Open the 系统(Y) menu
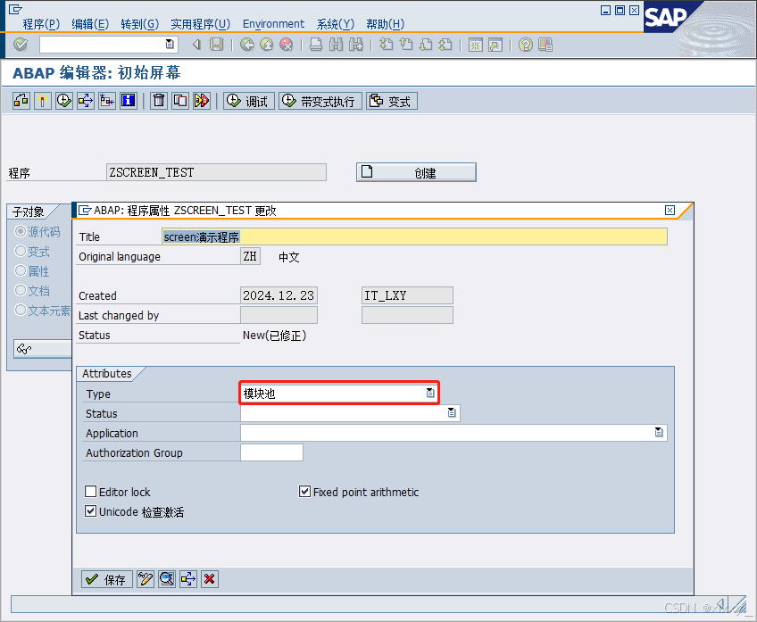Viewport: 757px width, 622px height. tap(336, 24)
